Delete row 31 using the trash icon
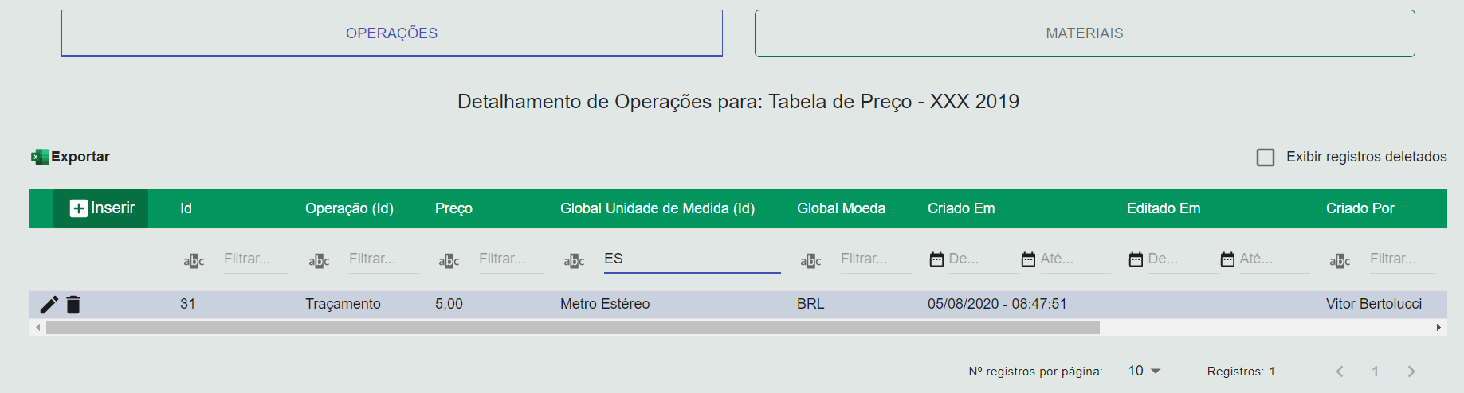 [x=73, y=305]
